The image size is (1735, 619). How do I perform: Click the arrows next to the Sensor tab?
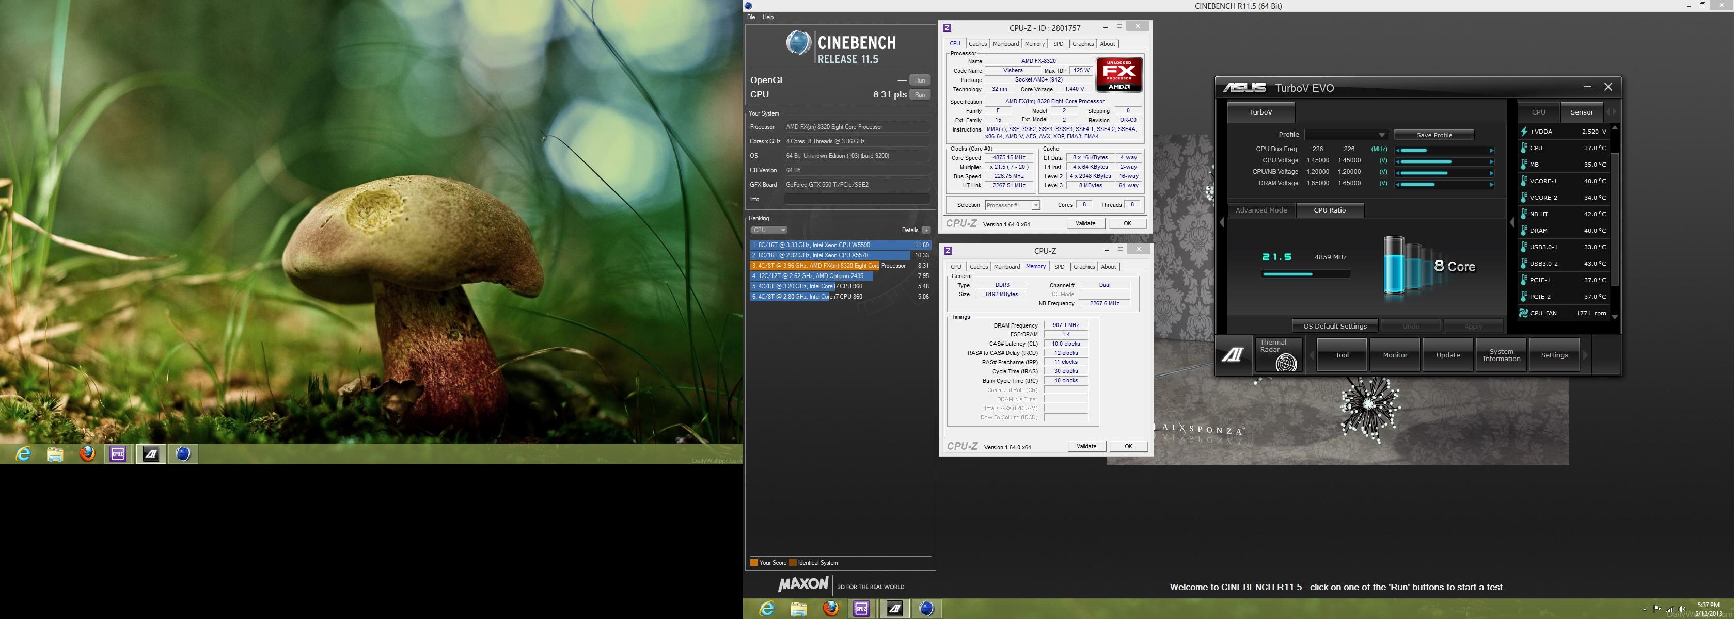click(1612, 112)
